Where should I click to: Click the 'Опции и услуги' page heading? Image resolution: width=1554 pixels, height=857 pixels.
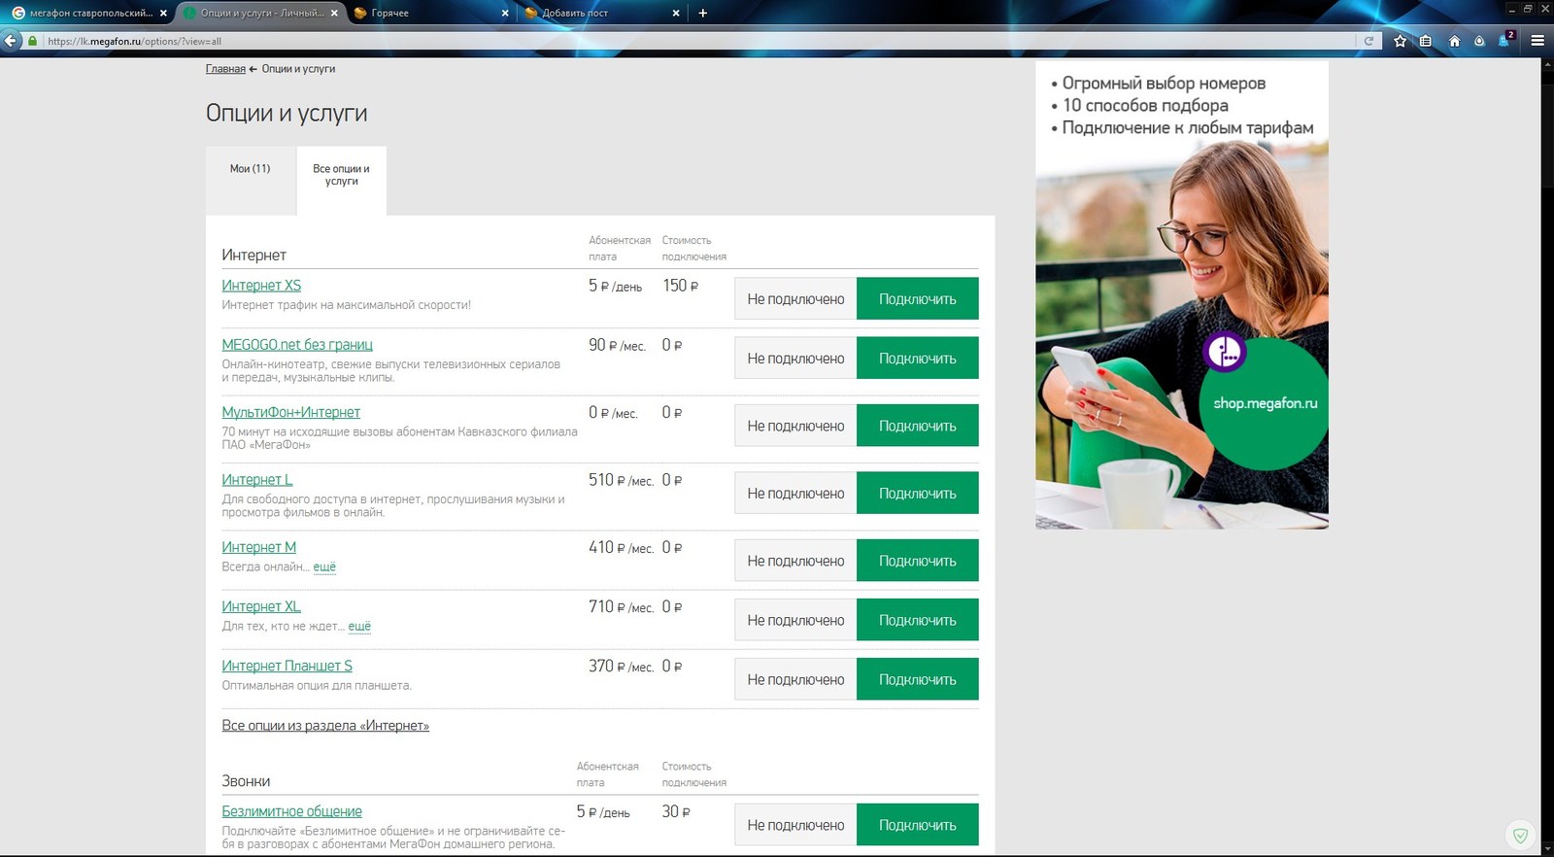287,114
